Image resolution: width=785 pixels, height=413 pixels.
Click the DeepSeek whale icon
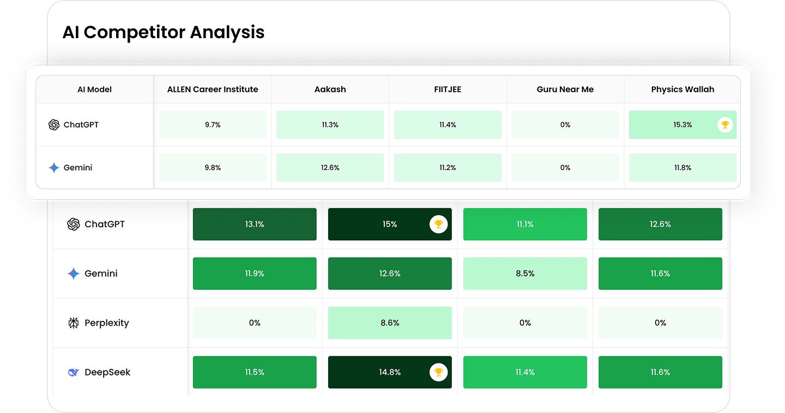point(73,373)
